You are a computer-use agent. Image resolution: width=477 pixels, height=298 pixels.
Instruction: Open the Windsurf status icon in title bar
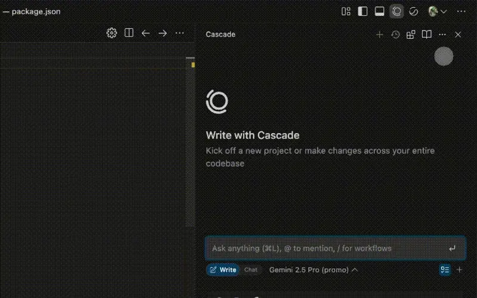pos(413,11)
